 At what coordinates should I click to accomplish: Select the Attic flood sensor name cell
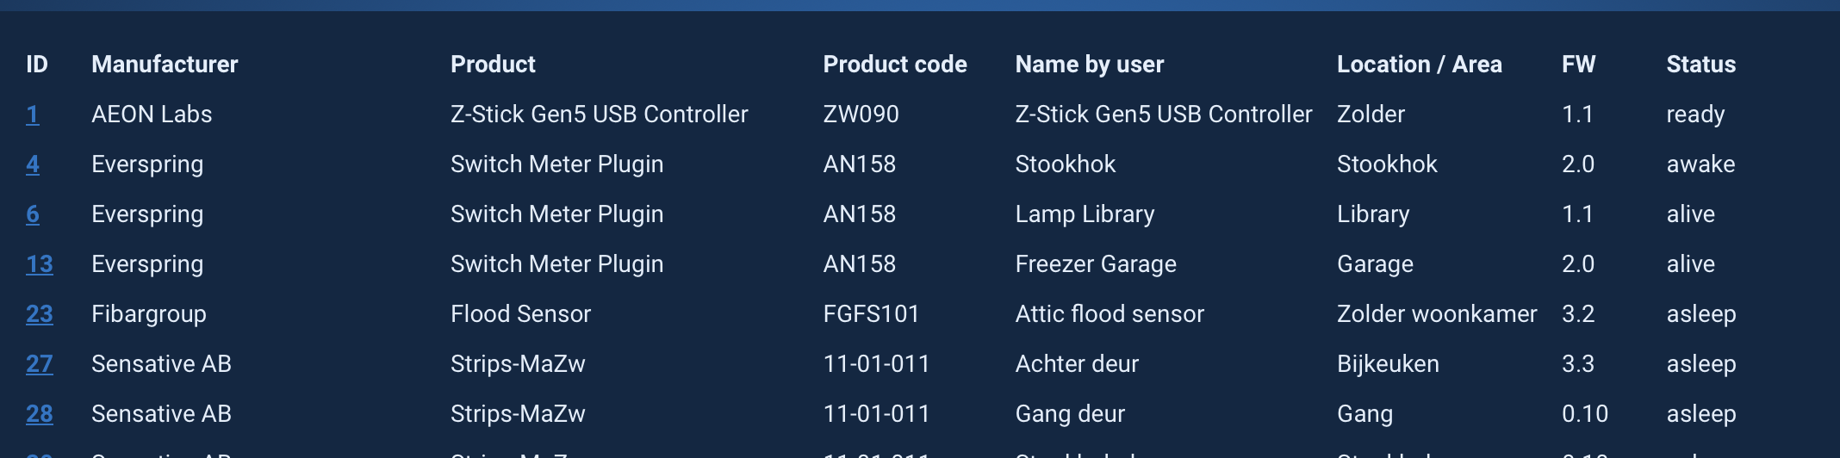[1110, 314]
